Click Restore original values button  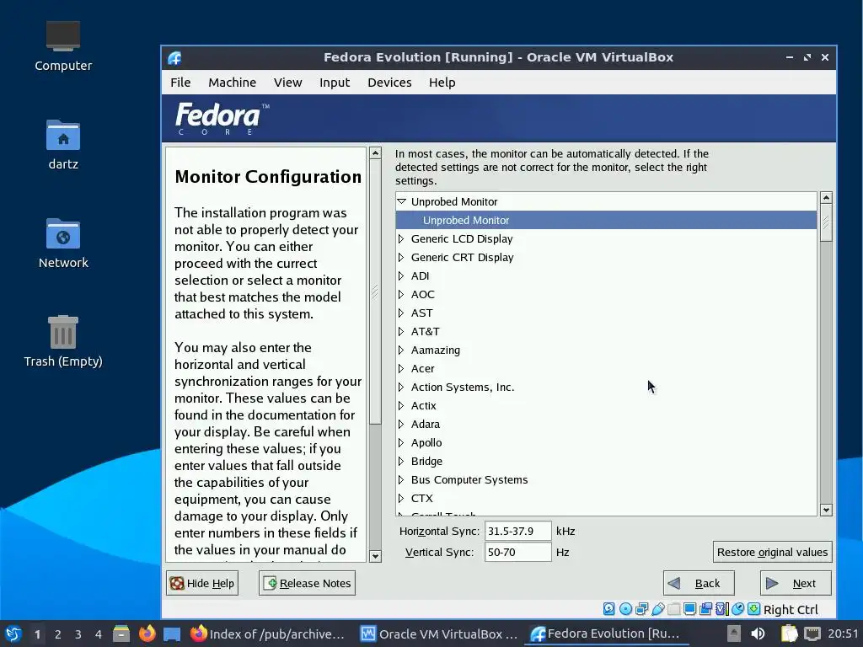772,553
